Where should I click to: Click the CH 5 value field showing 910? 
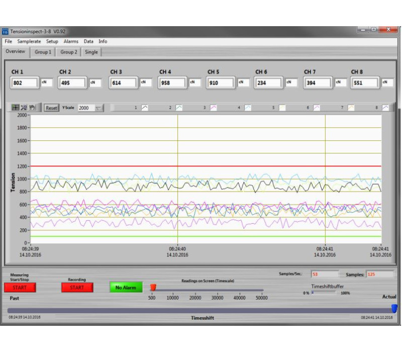pyautogui.click(x=220, y=83)
